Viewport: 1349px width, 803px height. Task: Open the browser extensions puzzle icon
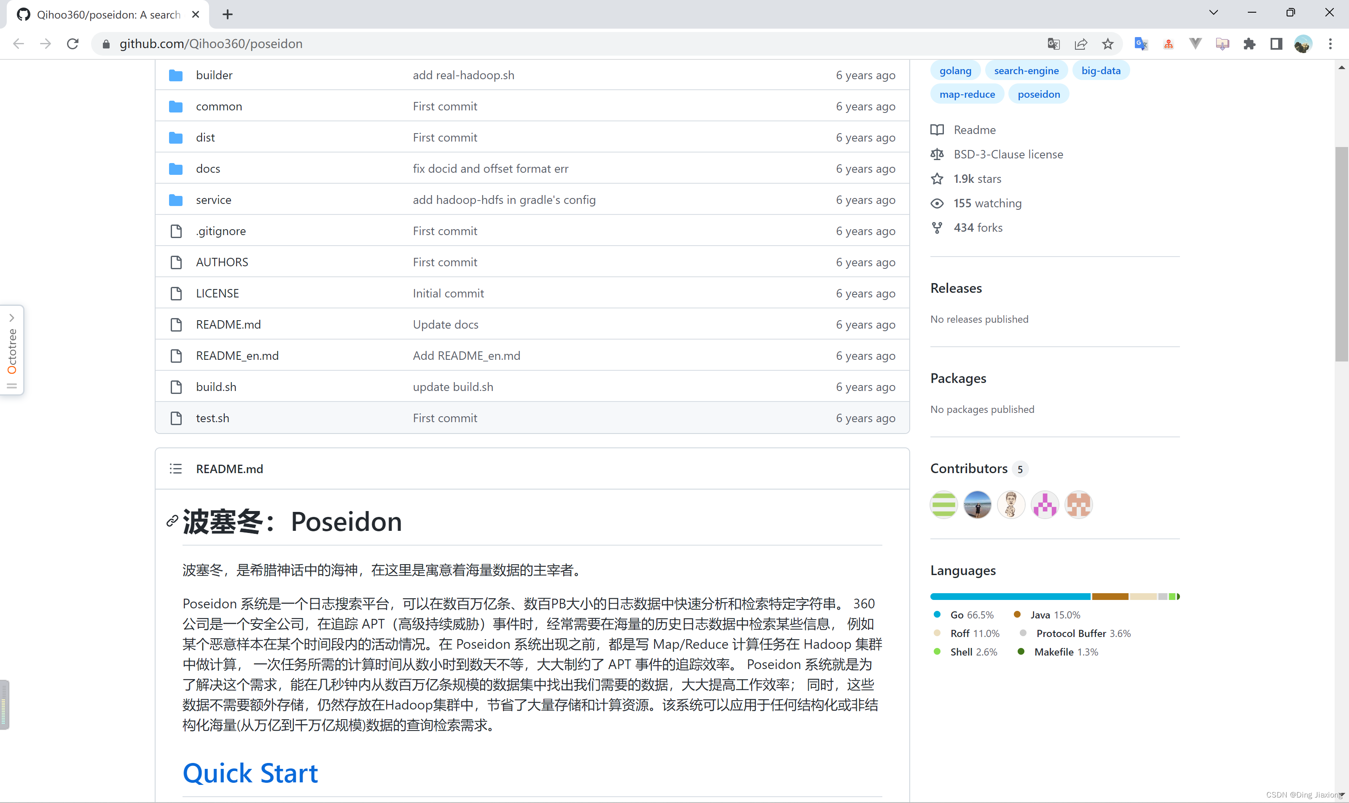coord(1249,44)
